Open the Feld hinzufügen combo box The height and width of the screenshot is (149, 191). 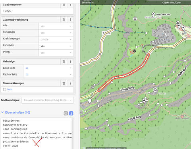click(48, 100)
